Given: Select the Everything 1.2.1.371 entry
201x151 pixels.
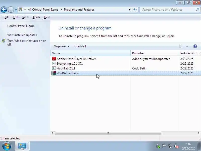Looking at the screenshot, I should (70, 64).
